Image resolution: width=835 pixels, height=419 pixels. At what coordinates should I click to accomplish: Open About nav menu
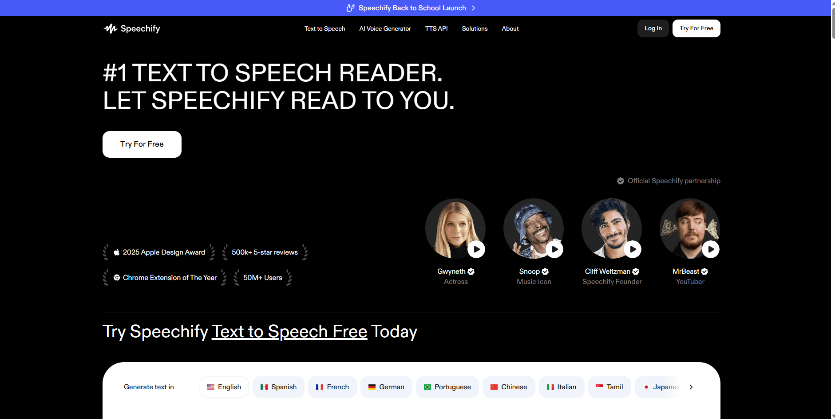510,28
